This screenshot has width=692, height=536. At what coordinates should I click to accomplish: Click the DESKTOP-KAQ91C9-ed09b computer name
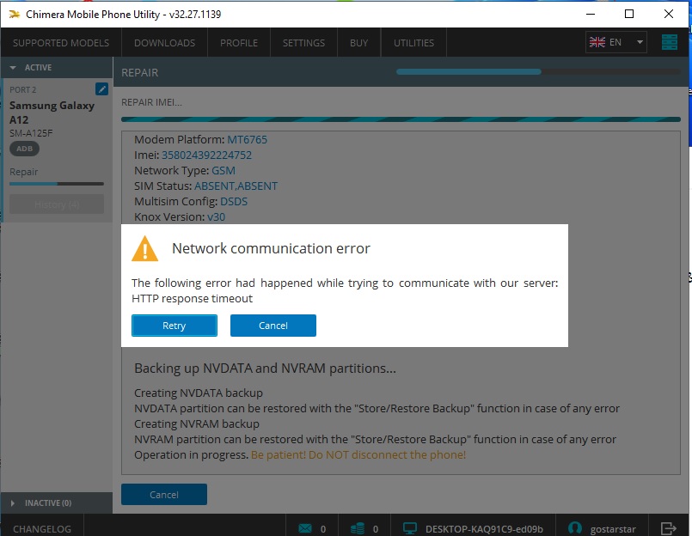coord(484,529)
